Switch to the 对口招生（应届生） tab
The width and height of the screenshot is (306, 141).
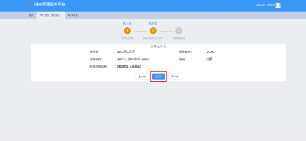click(x=50, y=15)
